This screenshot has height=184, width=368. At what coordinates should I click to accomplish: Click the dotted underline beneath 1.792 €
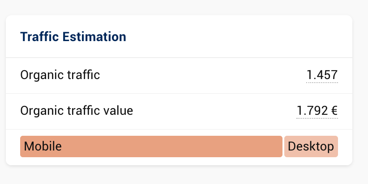pyautogui.click(x=317, y=118)
